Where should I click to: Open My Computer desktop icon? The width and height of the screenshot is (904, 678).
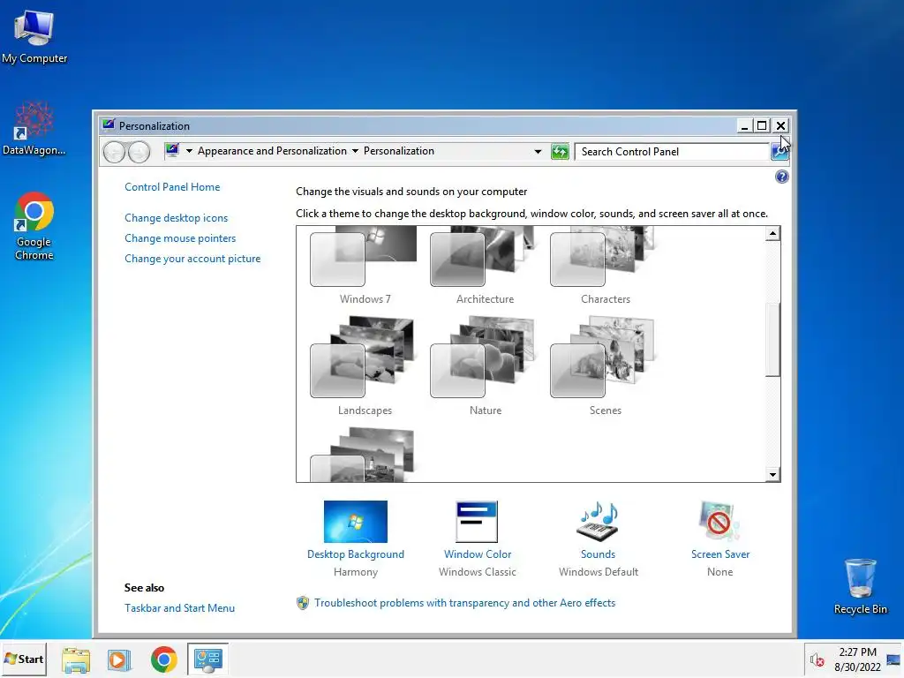pos(34,37)
